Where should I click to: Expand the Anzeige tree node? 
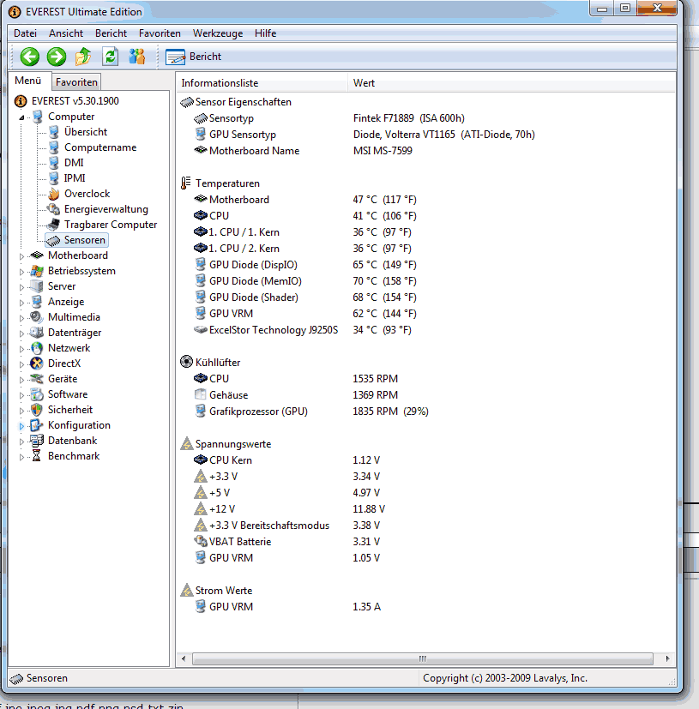[21, 303]
